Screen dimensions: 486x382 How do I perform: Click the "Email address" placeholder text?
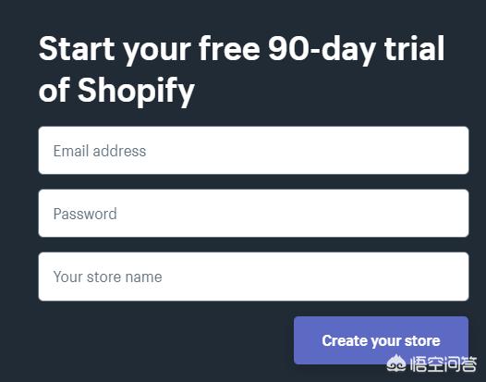[x=100, y=151]
